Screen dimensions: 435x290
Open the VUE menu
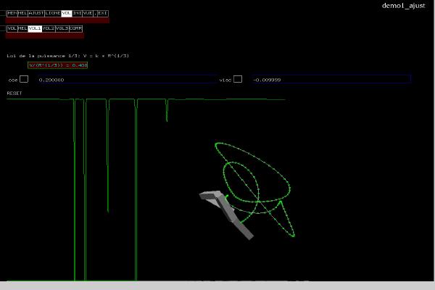tap(88, 13)
